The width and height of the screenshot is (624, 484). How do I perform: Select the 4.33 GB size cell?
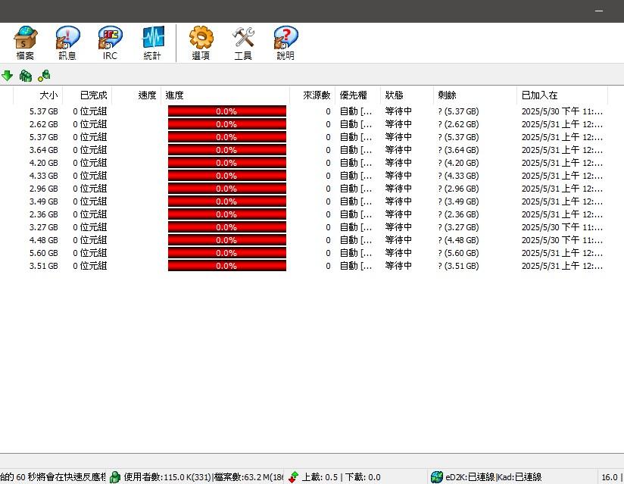pos(43,176)
